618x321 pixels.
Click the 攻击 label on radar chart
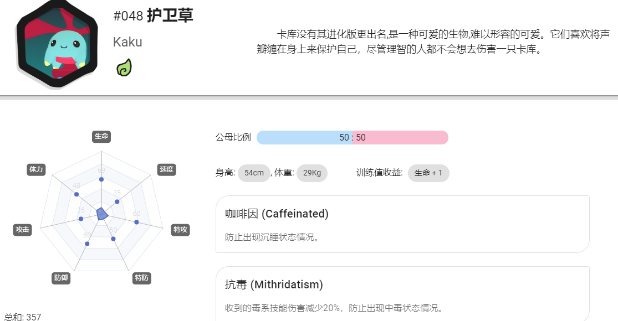pyautogui.click(x=23, y=230)
